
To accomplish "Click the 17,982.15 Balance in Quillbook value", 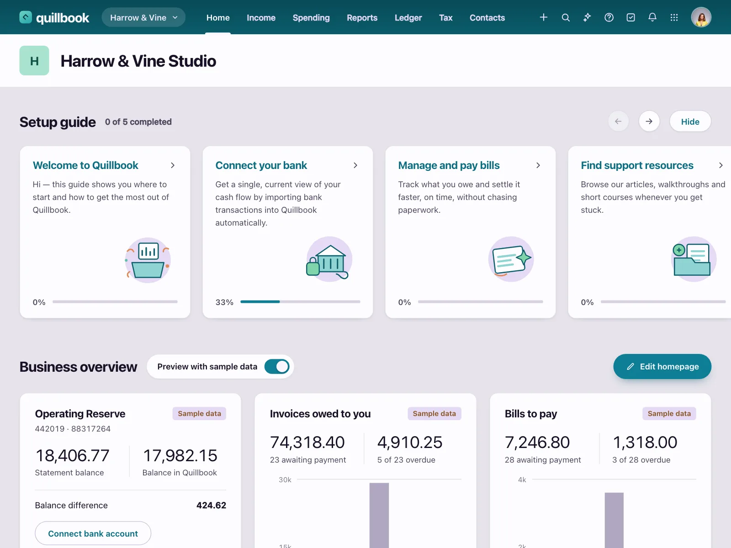I will [180, 455].
